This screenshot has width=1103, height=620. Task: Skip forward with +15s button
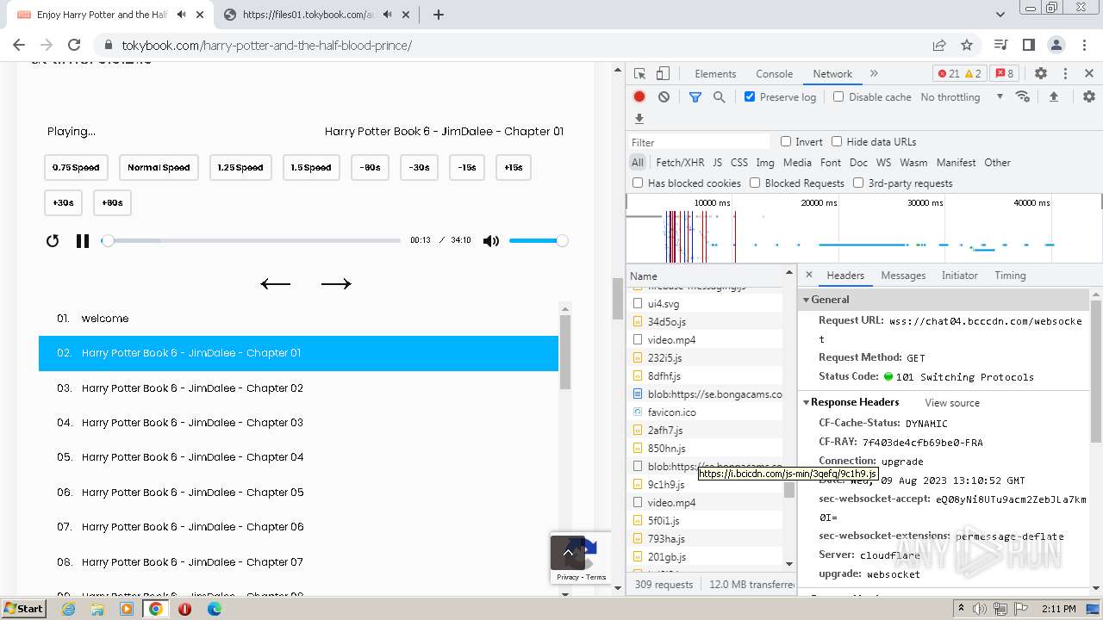click(x=514, y=168)
